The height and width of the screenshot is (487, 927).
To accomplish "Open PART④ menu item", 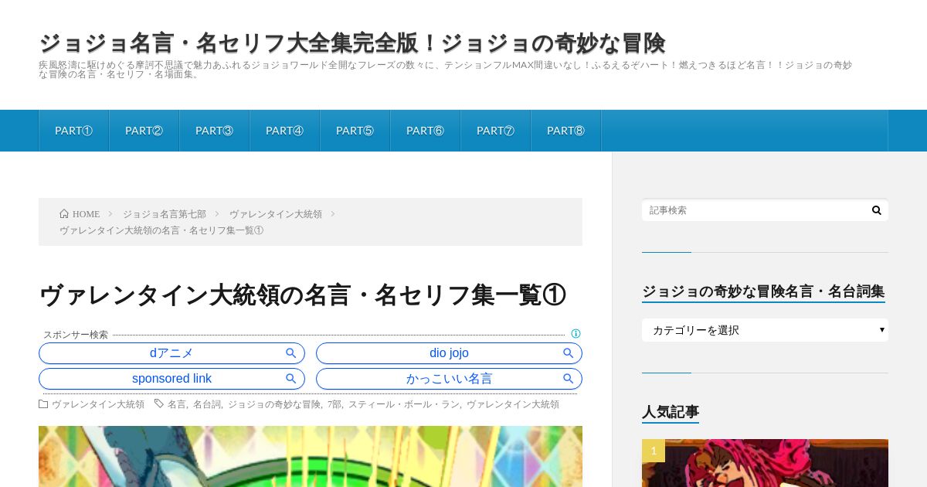I will [284, 131].
